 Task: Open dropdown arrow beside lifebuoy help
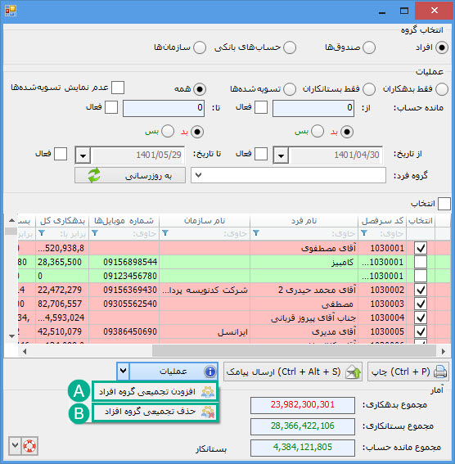point(15,446)
